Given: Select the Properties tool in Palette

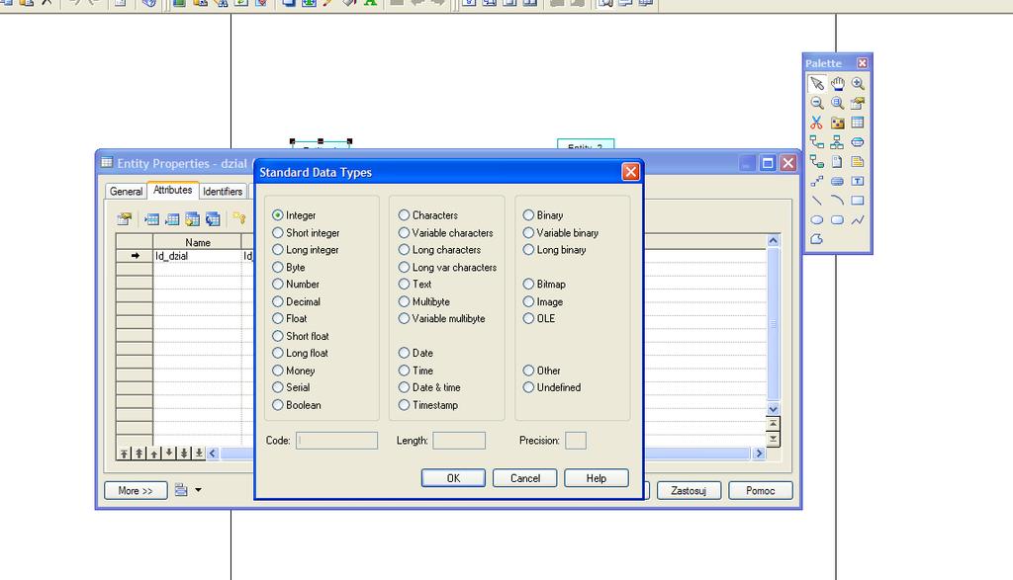Looking at the screenshot, I should 858,103.
